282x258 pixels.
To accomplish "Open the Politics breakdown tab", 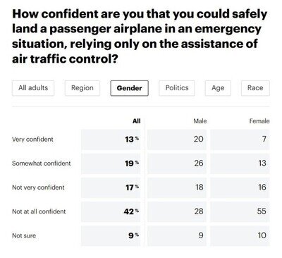I will (177, 88).
